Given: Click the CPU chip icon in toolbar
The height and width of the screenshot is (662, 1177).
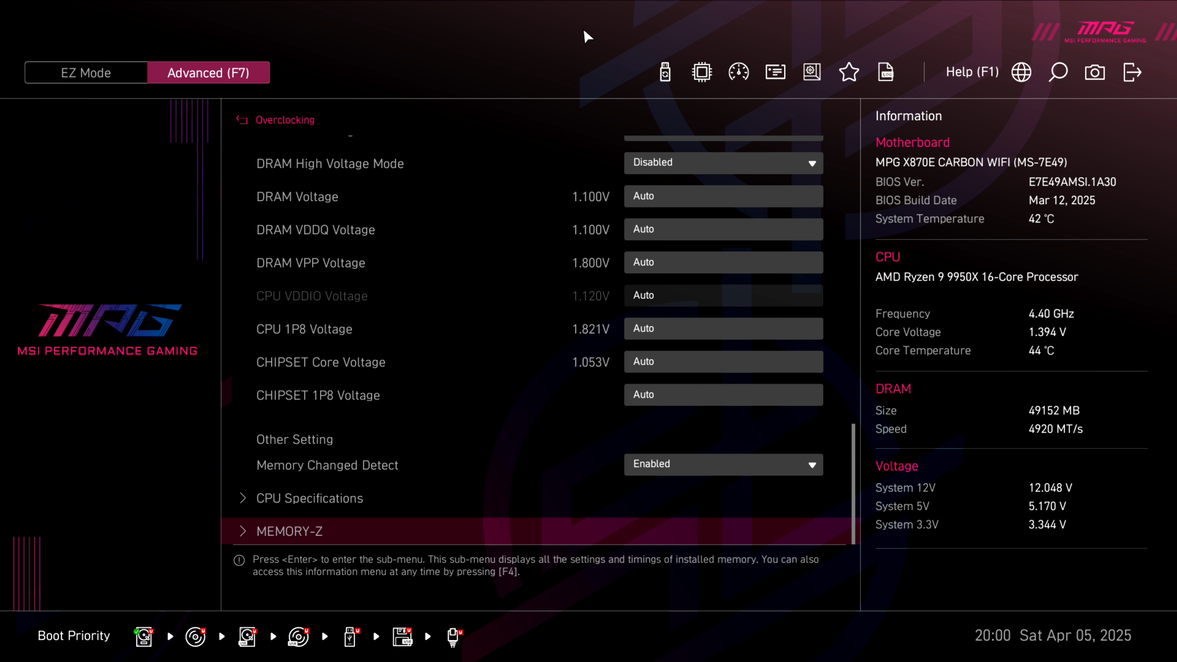Looking at the screenshot, I should pos(701,72).
